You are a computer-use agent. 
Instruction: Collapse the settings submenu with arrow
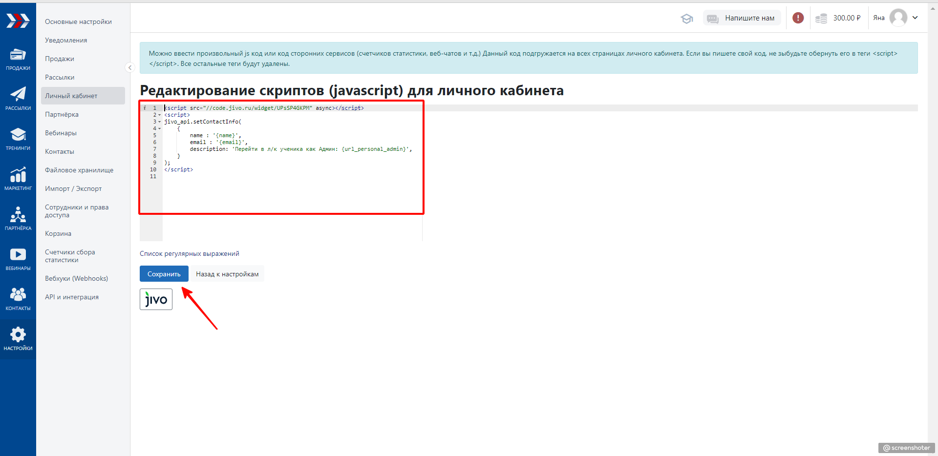pyautogui.click(x=130, y=67)
